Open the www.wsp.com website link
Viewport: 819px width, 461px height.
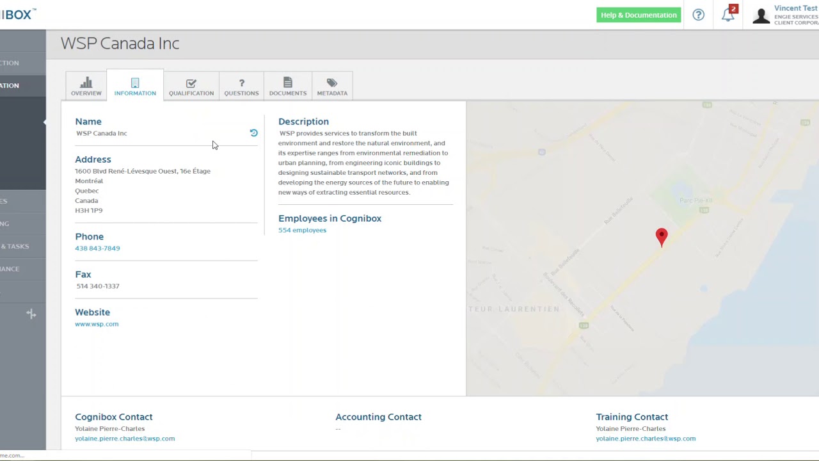[x=97, y=324]
